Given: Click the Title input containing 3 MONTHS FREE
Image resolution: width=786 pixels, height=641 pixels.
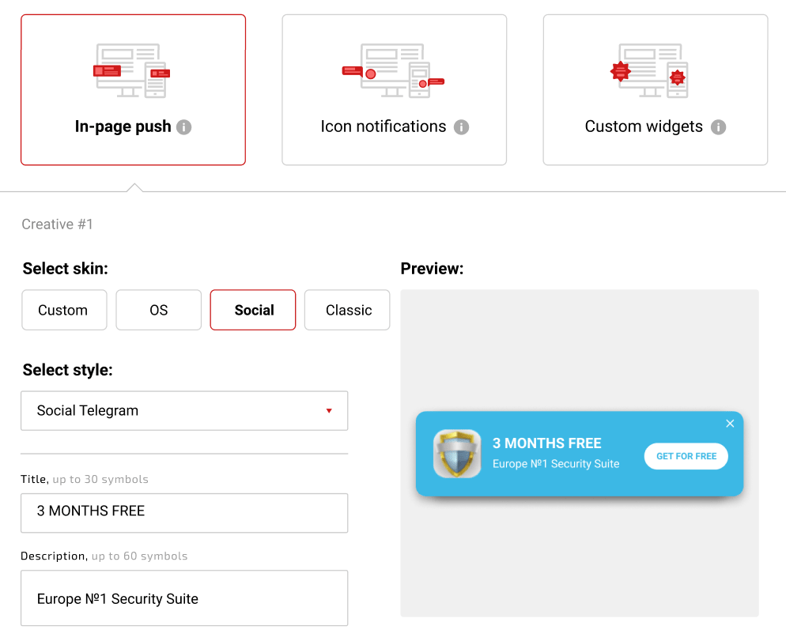Looking at the screenshot, I should tap(184, 513).
